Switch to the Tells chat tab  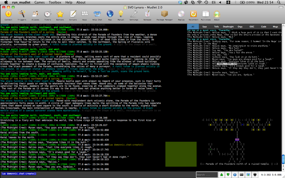coord(216,26)
